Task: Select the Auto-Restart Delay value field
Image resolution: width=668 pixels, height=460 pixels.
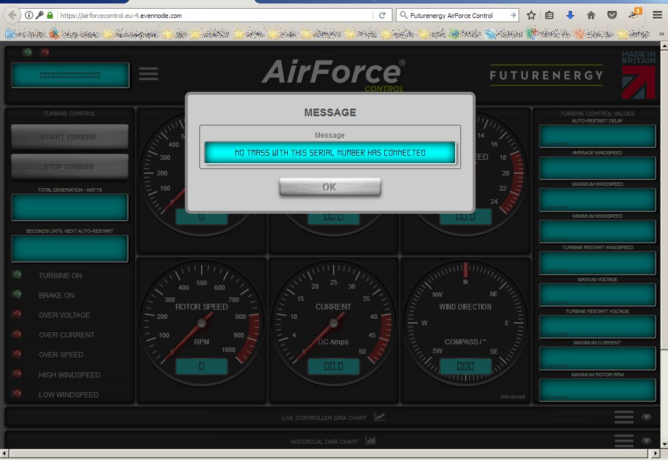Action: pos(597,136)
